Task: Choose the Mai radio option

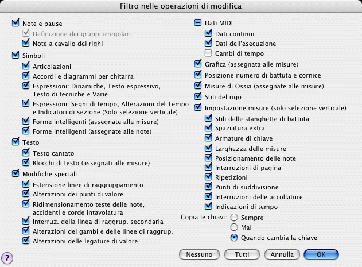Action: [233, 228]
